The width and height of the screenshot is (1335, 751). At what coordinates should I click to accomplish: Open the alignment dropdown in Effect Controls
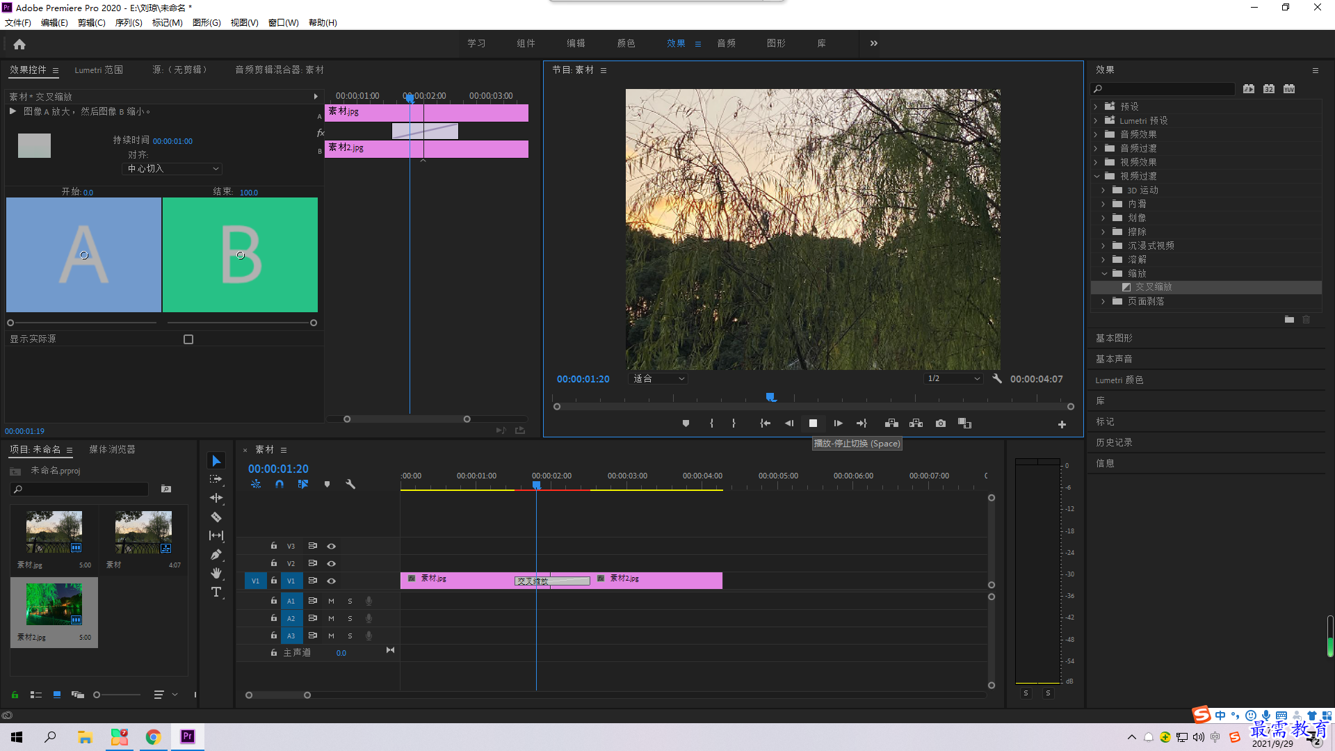[172, 169]
